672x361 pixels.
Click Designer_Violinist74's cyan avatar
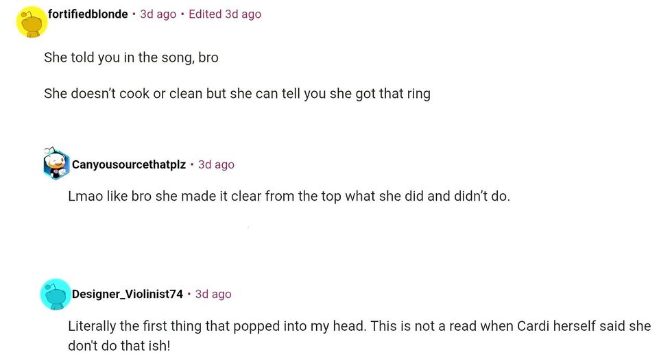56,295
